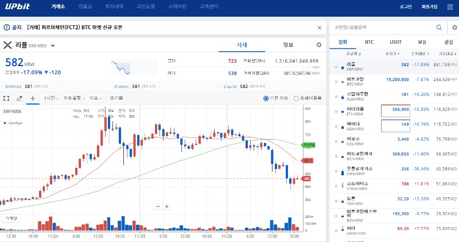This screenshot has width=459, height=242.
Task: Switch to 시세 tab
Action: click(242, 45)
